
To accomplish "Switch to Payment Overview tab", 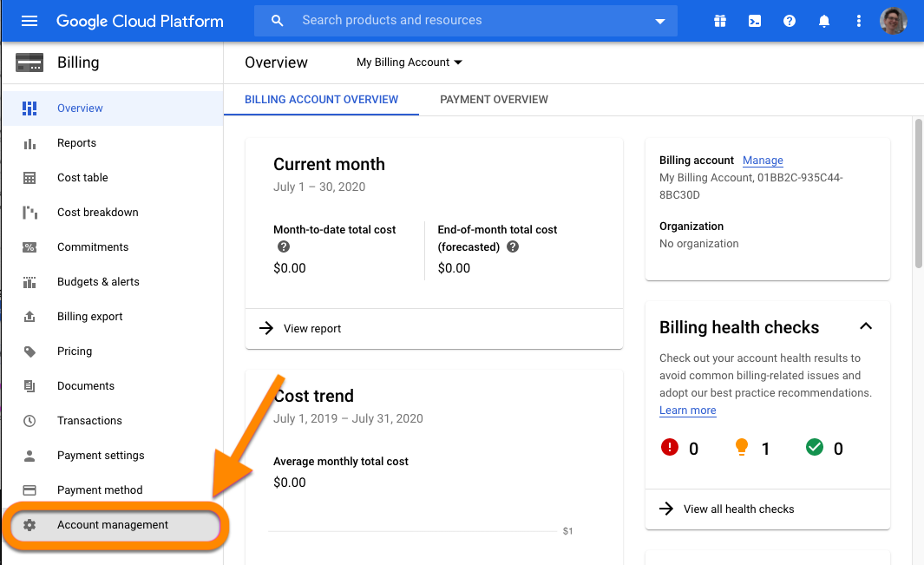I will (494, 100).
